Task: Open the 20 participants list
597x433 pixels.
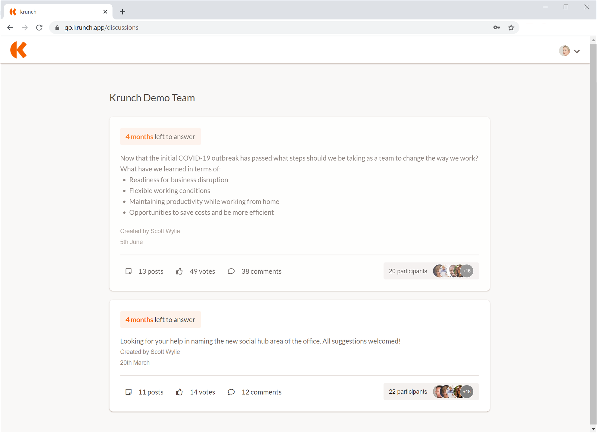Action: 408,271
